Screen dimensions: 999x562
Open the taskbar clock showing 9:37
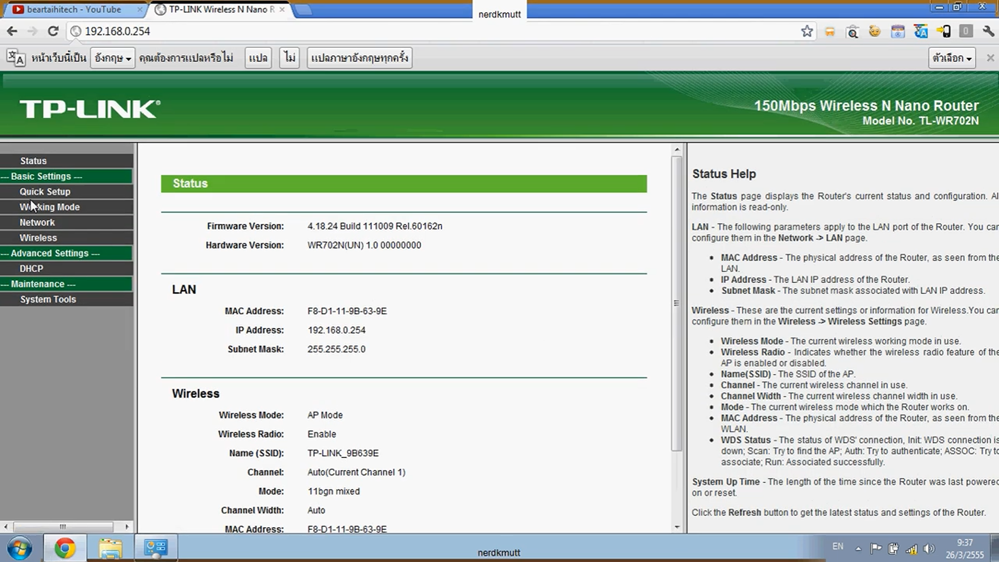click(965, 548)
